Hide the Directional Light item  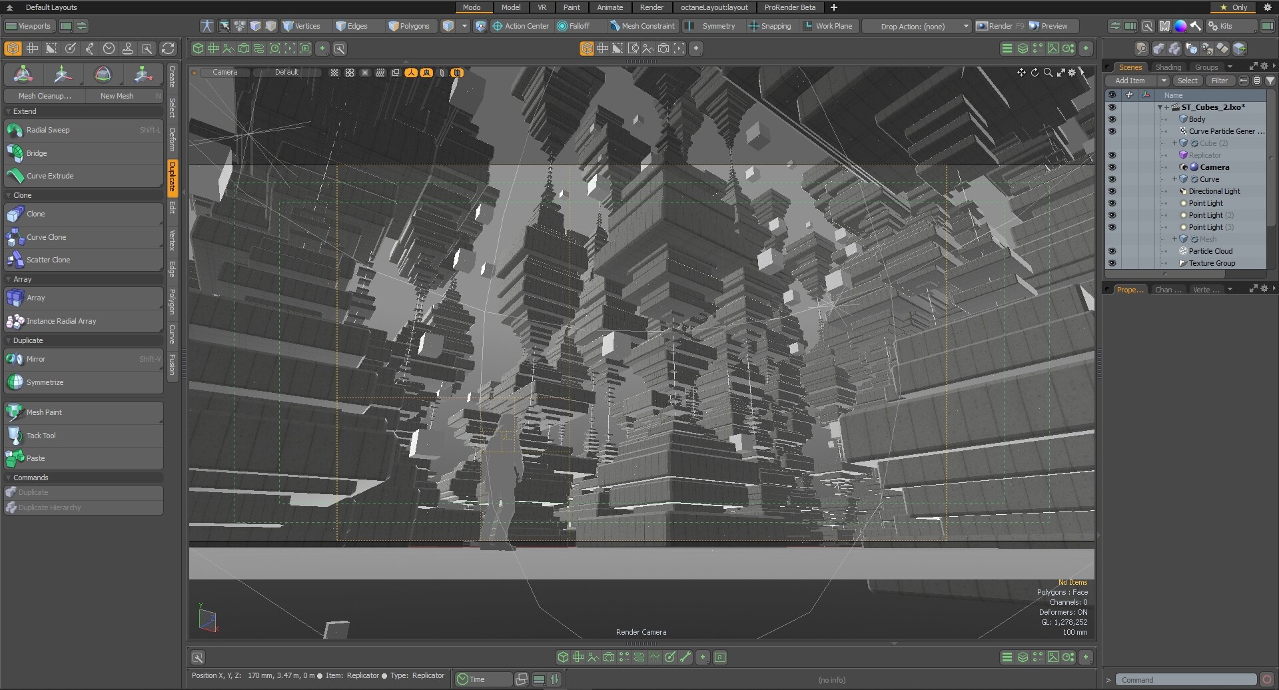(x=1112, y=191)
